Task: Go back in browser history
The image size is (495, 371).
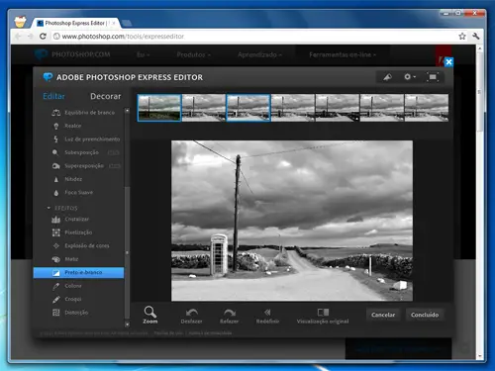Action: pyautogui.click(x=18, y=37)
